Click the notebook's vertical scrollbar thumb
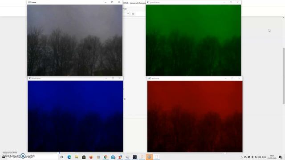285x160 pixels. [x=284, y=76]
